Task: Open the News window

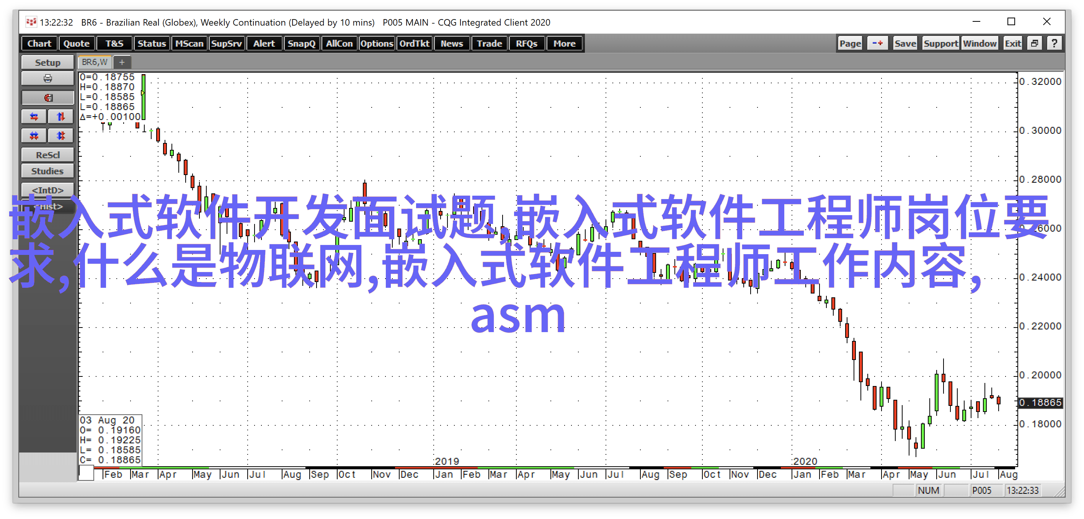Action: point(452,43)
